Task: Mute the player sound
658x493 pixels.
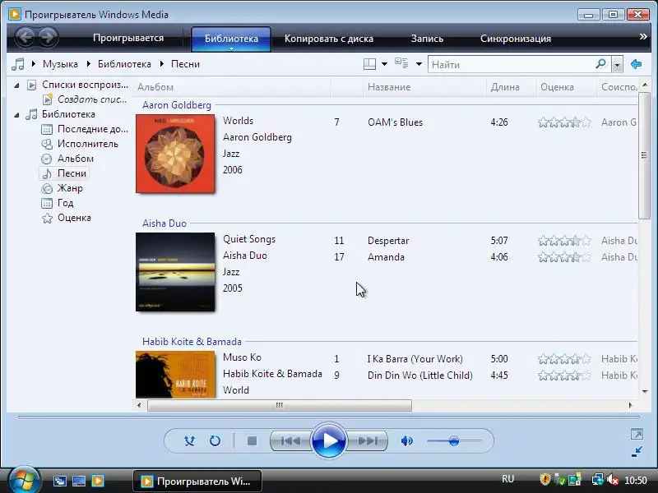Action: coord(406,440)
